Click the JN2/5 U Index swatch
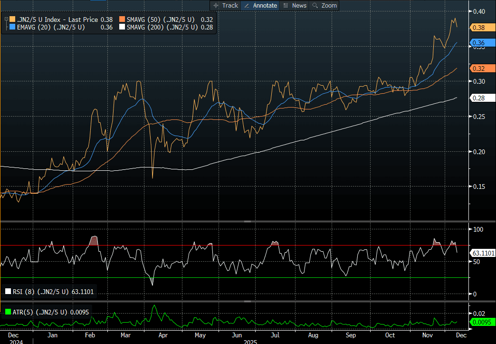This screenshot has height=344, width=496. pyautogui.click(x=12, y=20)
